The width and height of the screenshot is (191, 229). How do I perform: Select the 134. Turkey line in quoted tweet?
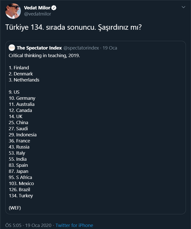click(x=21, y=195)
